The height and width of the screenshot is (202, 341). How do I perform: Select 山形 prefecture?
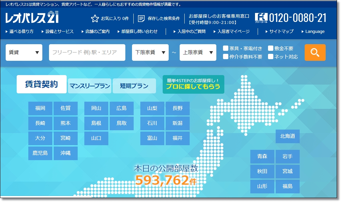click(x=262, y=186)
